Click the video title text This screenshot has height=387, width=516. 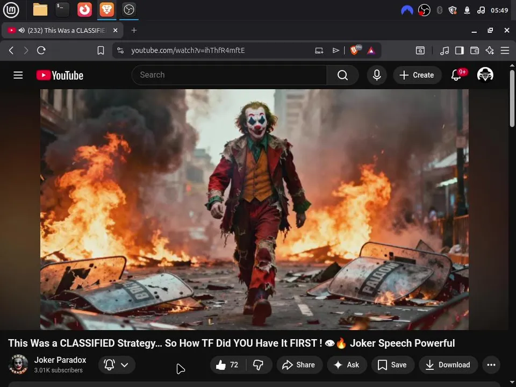231,343
